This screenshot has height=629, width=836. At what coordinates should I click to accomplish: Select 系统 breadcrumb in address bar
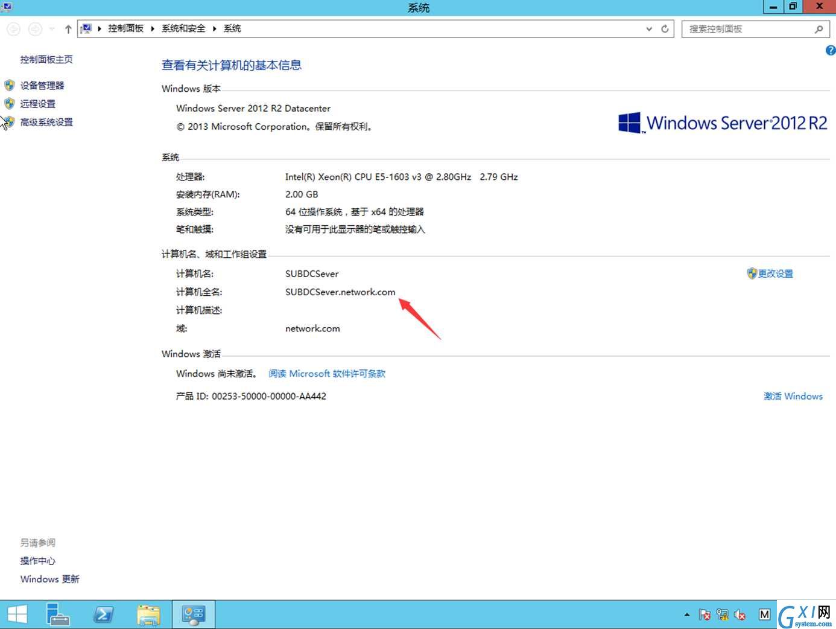(x=232, y=28)
